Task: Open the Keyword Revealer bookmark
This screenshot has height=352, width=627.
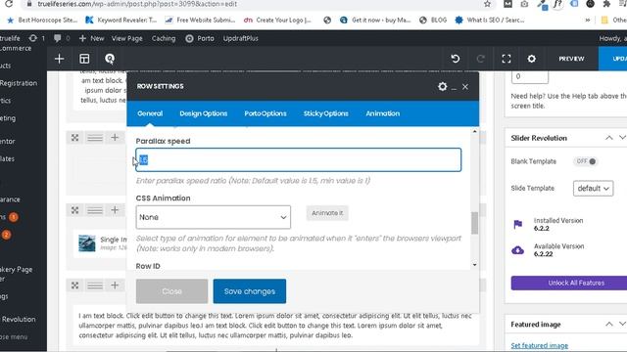Action: point(121,20)
